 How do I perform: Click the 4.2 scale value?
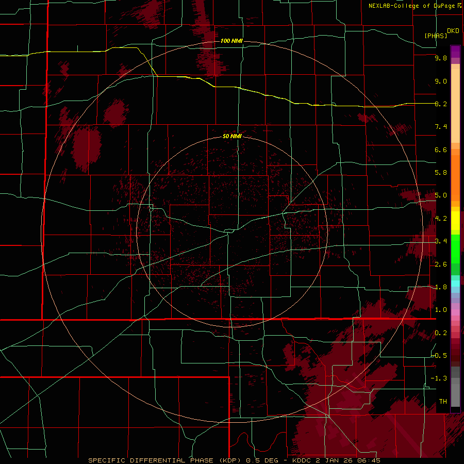[441, 219]
